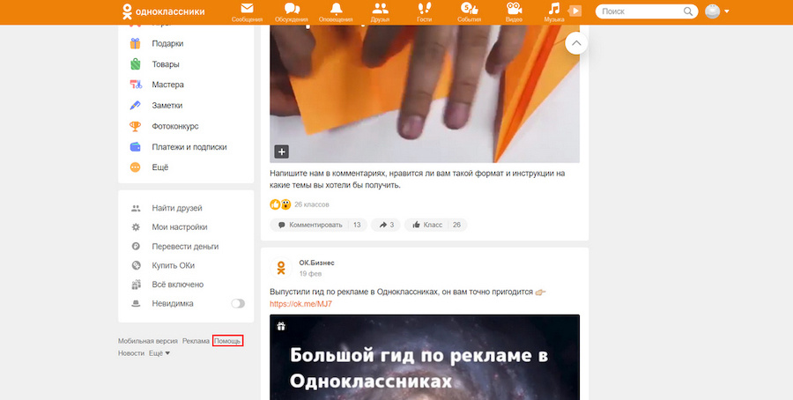Image resolution: width=793 pixels, height=400 pixels.
Task: Open Новости footer link
Action: click(131, 353)
